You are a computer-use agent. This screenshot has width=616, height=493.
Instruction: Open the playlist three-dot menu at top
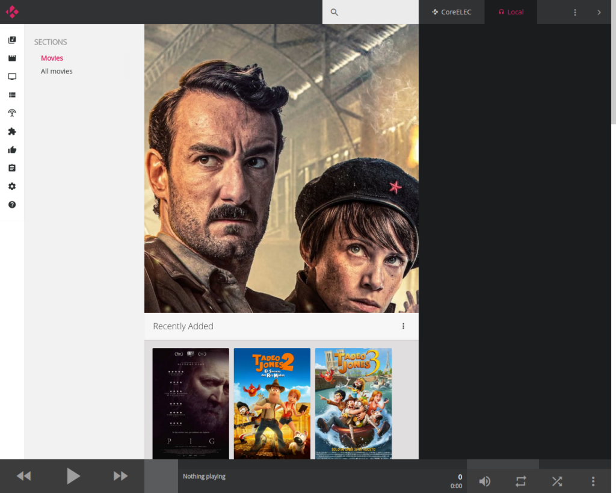(575, 12)
